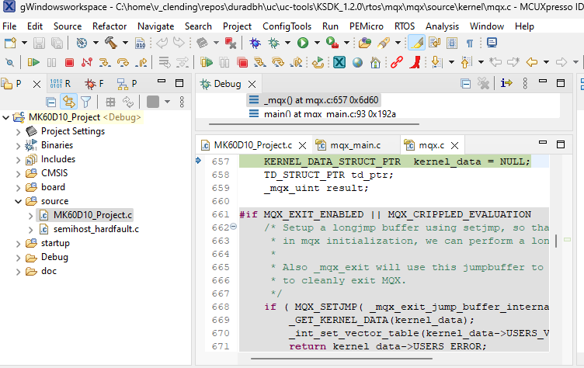
Task: Toggle Link with Editor in project explorer
Action: coord(68,101)
